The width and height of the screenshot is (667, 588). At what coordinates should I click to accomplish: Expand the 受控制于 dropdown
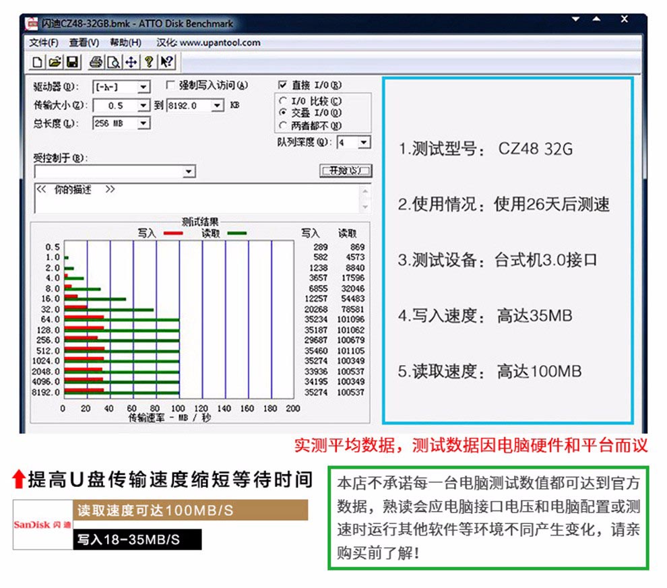(189, 172)
